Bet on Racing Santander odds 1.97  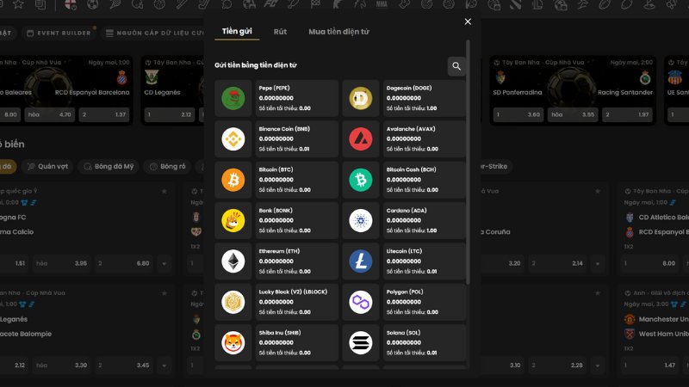(x=628, y=115)
